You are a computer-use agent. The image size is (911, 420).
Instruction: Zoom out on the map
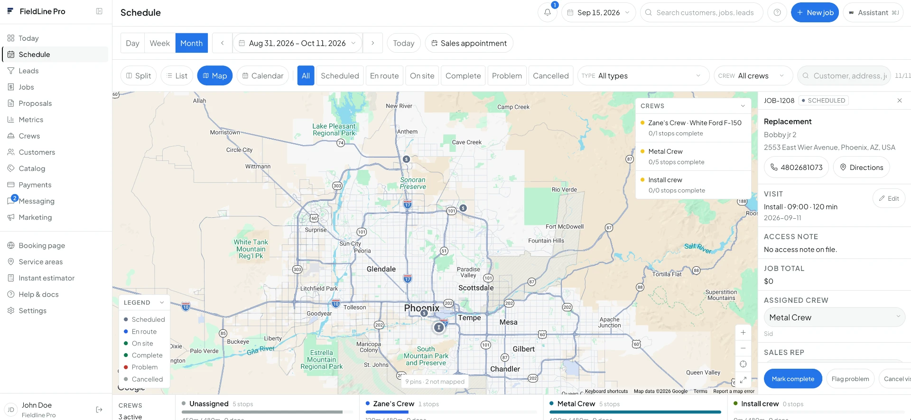tap(743, 348)
